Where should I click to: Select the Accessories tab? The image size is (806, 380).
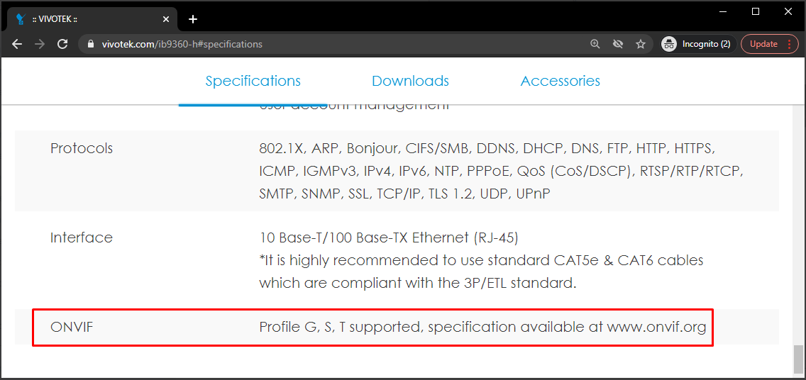click(560, 81)
